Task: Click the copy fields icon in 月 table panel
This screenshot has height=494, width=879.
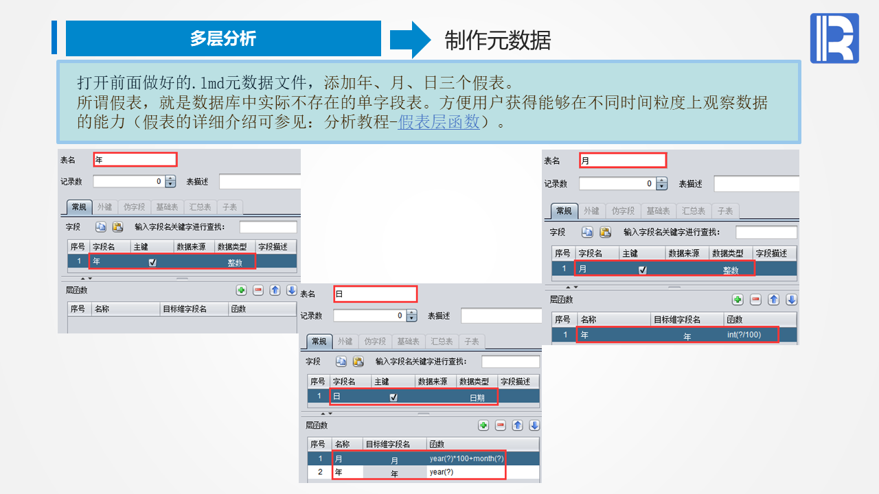Action: 588,232
